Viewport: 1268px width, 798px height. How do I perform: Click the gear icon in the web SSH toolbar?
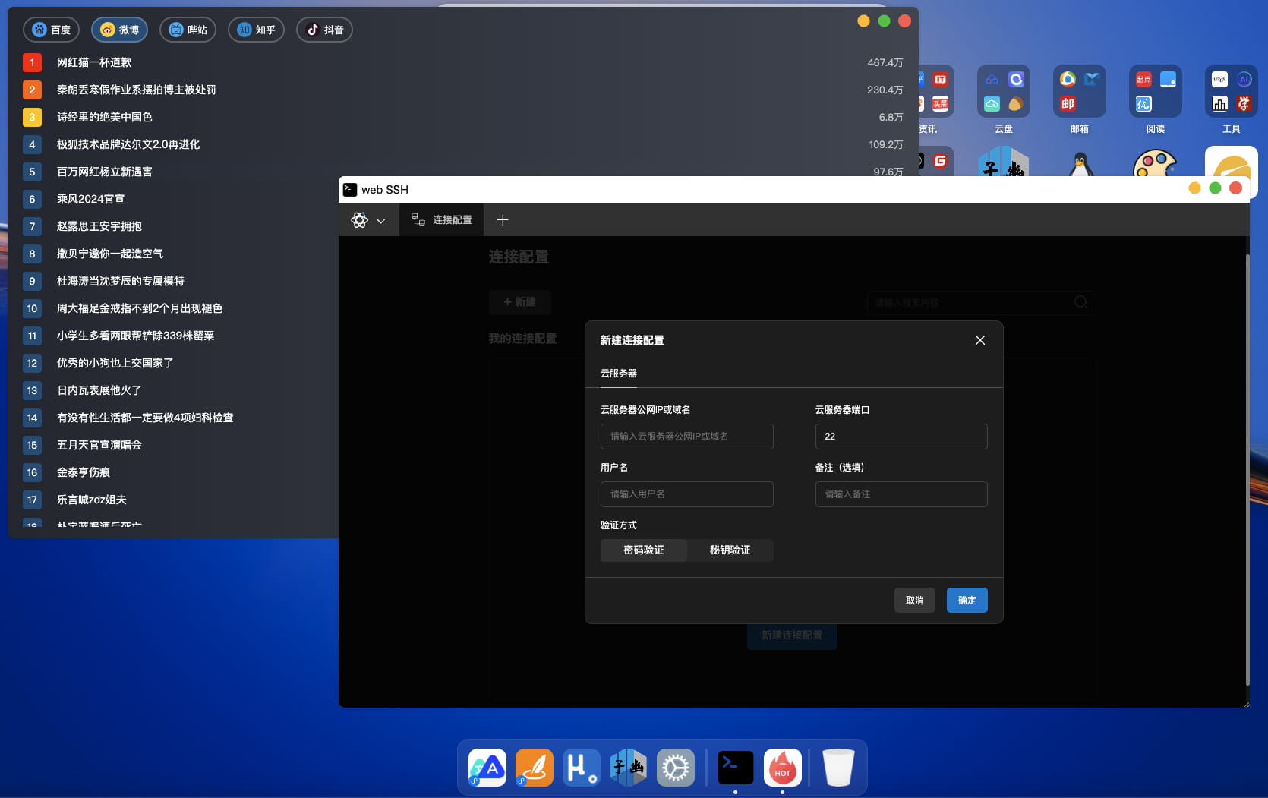359,220
